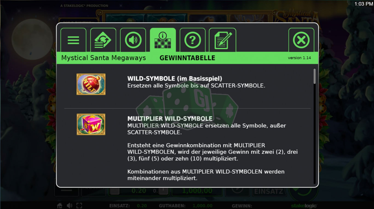374x209 pixels.
Task: Open the bet settings coins tab
Action: click(103, 40)
